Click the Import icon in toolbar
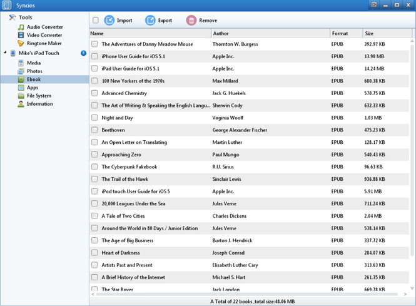 tap(109, 20)
